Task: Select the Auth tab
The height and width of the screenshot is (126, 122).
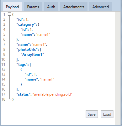Action: (51, 7)
